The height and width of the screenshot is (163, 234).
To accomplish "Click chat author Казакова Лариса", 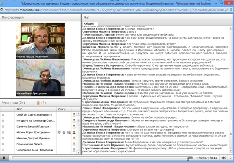I will [x=96, y=47].
